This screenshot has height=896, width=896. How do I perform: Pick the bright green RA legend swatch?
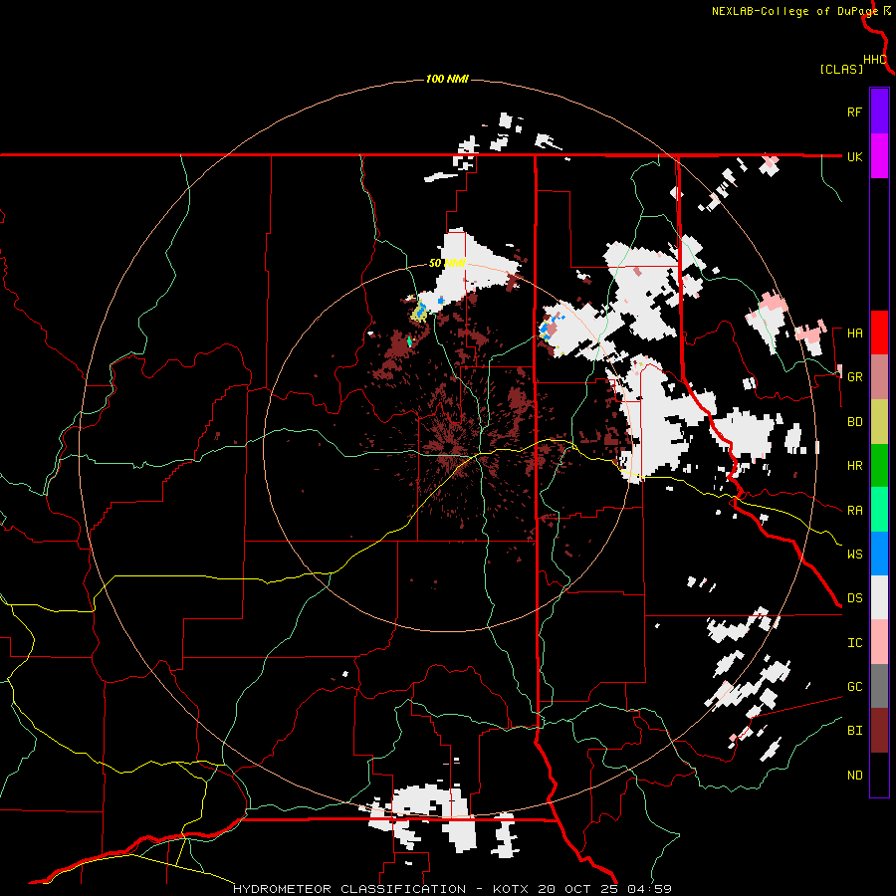[879, 510]
